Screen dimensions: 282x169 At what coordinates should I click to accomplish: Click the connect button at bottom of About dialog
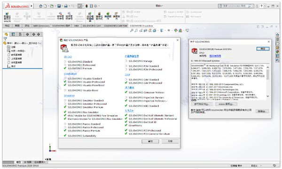click(x=262, y=111)
